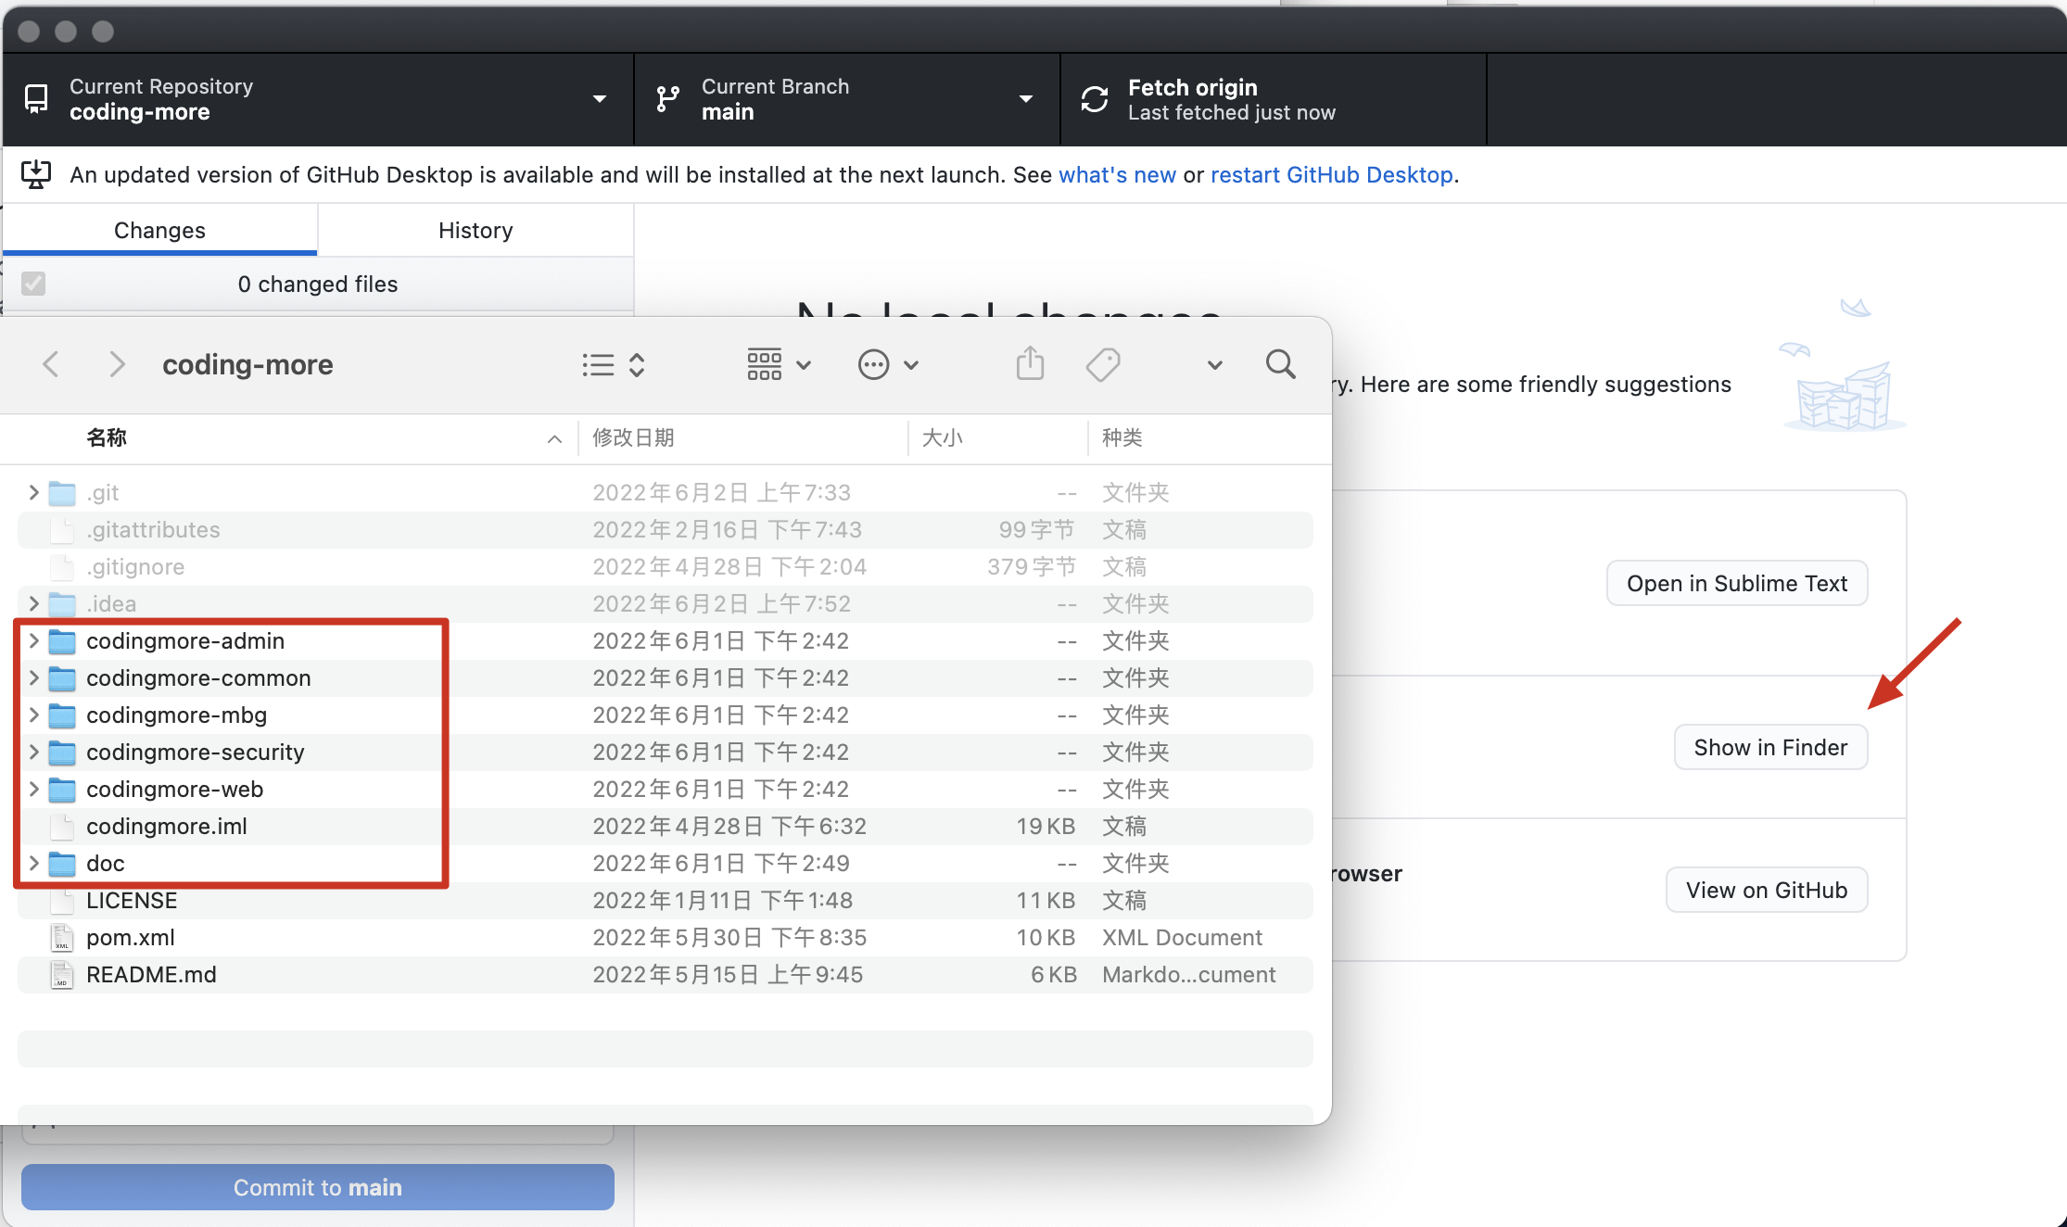Viewport: 2067px width, 1227px height.
Task: Click the Finder search magnifier icon
Action: [x=1280, y=364]
